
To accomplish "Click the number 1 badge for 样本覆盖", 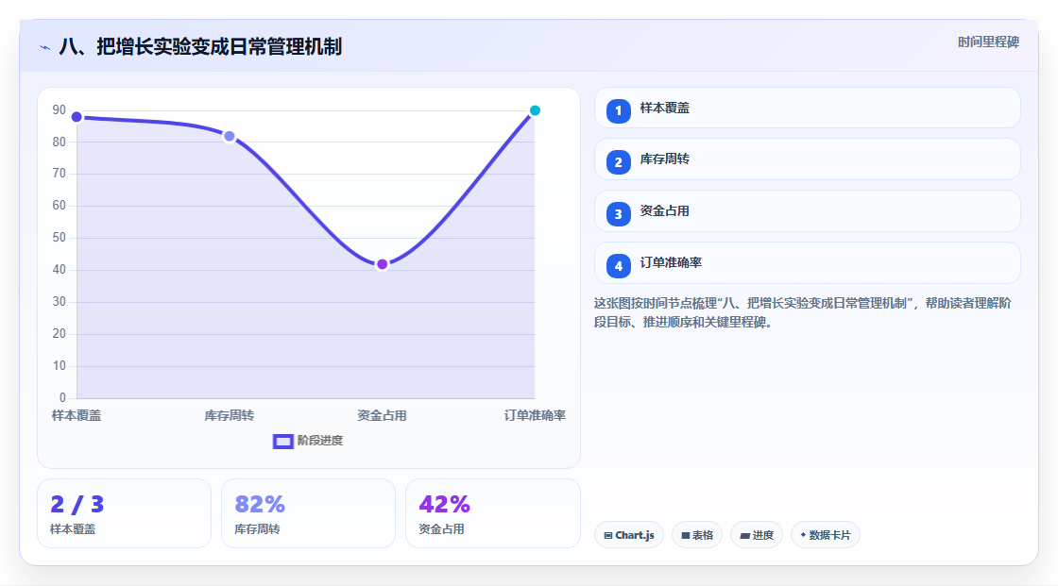I will (x=618, y=111).
